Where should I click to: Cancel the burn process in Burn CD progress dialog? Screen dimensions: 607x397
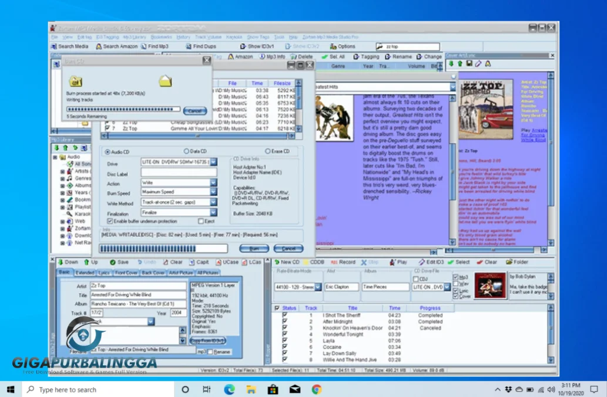click(x=194, y=111)
